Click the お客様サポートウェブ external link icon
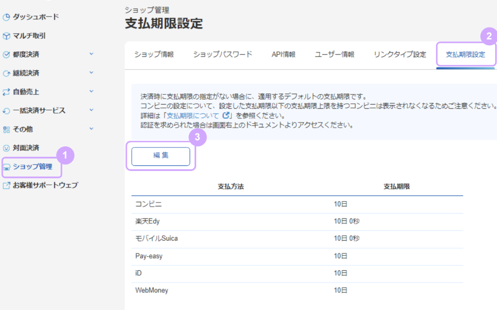Image resolution: width=497 pixels, height=310 pixels. (6, 185)
